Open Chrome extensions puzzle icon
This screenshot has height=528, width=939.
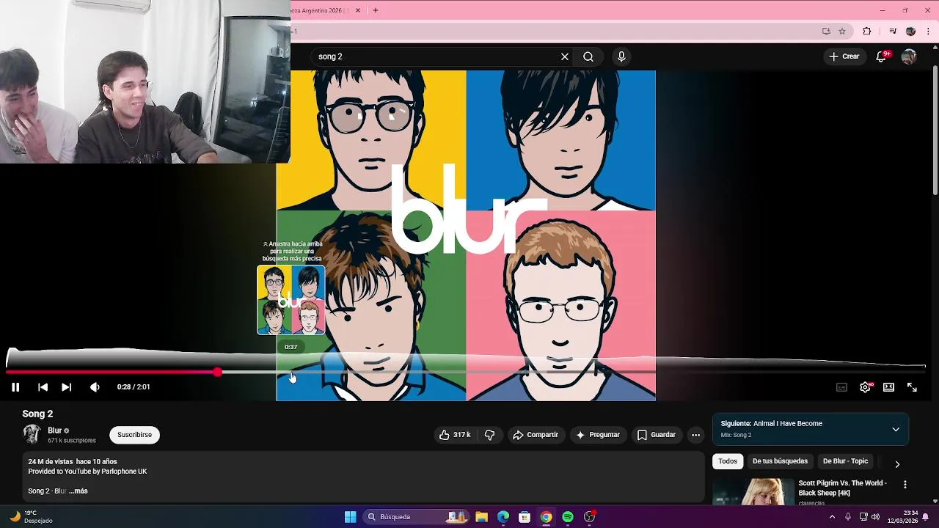[866, 31]
